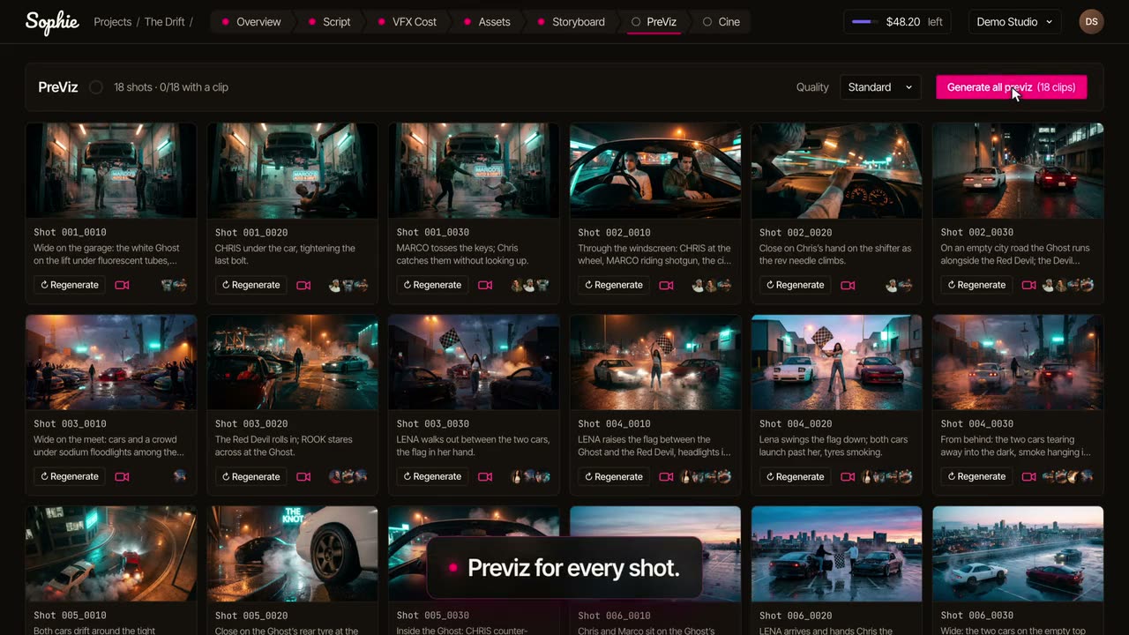The image size is (1129, 635).
Task: Click the video camera icon for Shot 003_0010
Action: coord(122,476)
